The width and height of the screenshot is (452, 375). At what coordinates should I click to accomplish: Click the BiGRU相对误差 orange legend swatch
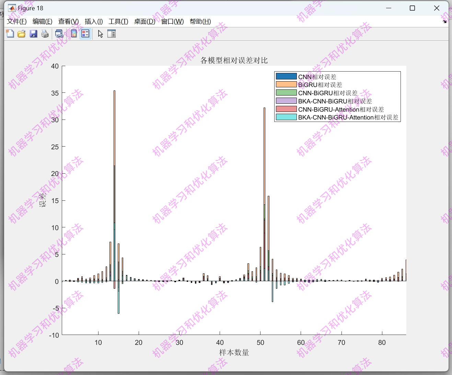pyautogui.click(x=286, y=84)
